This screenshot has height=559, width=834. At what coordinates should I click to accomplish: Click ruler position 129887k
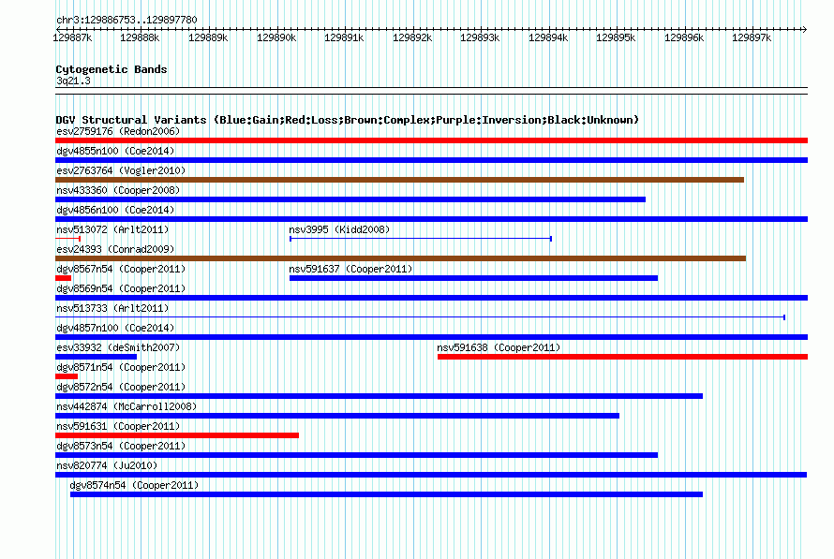pyautogui.click(x=73, y=37)
